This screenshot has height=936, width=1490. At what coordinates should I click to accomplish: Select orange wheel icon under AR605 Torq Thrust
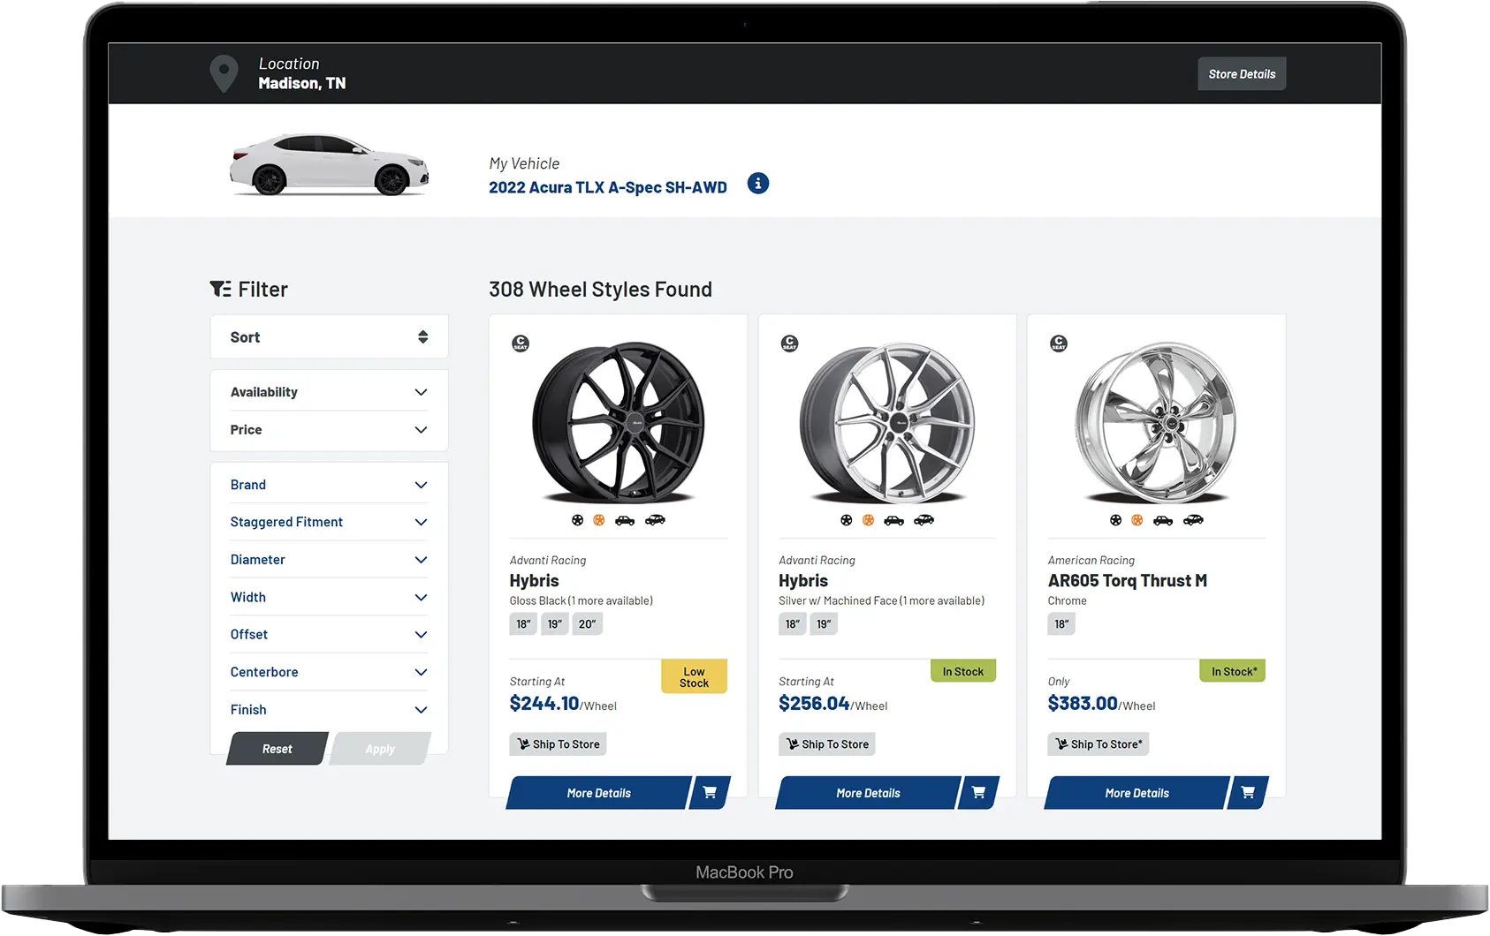1137,520
